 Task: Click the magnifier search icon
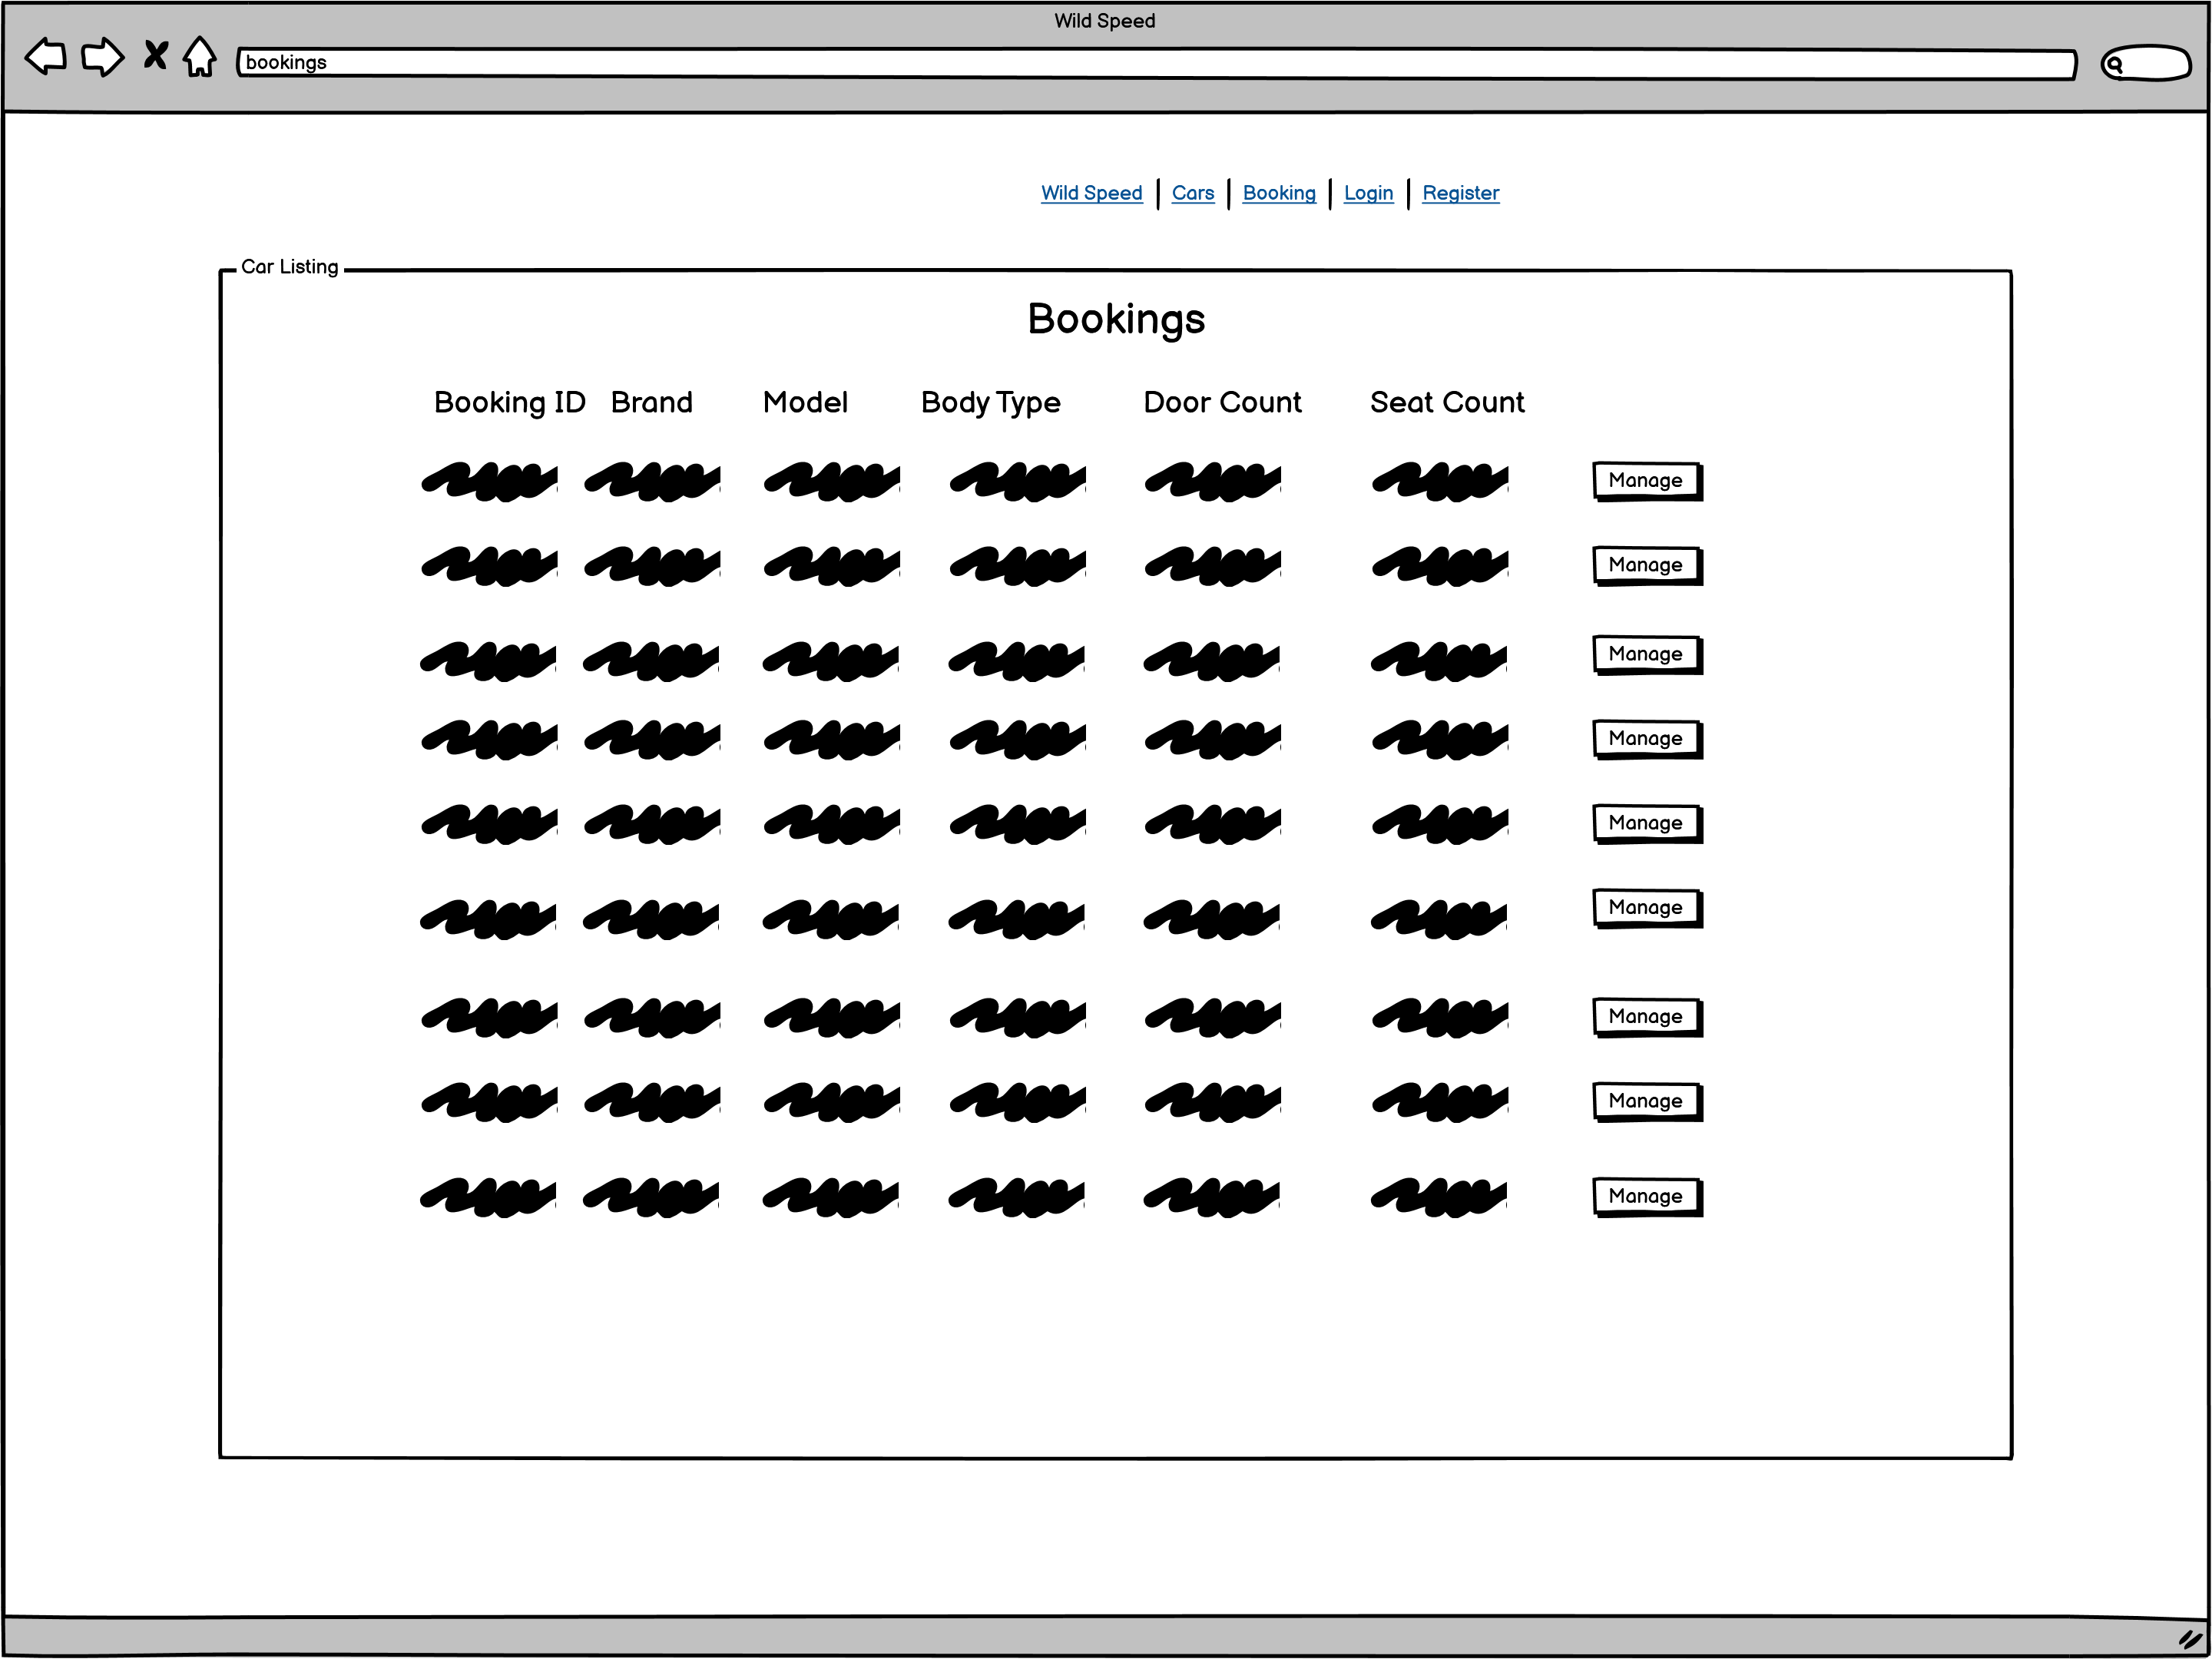coord(2114,65)
